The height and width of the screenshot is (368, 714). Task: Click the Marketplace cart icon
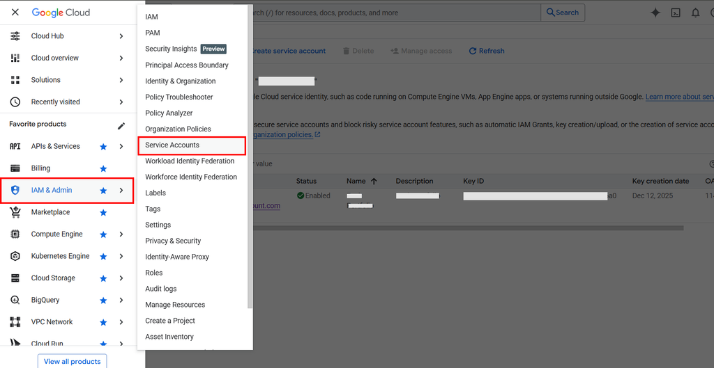[x=15, y=212]
